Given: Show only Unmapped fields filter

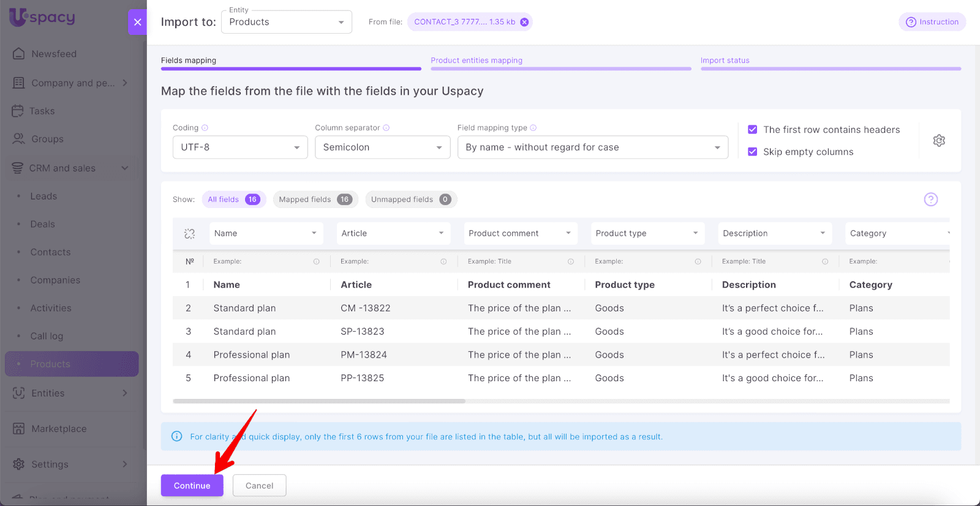Looking at the screenshot, I should 410,199.
